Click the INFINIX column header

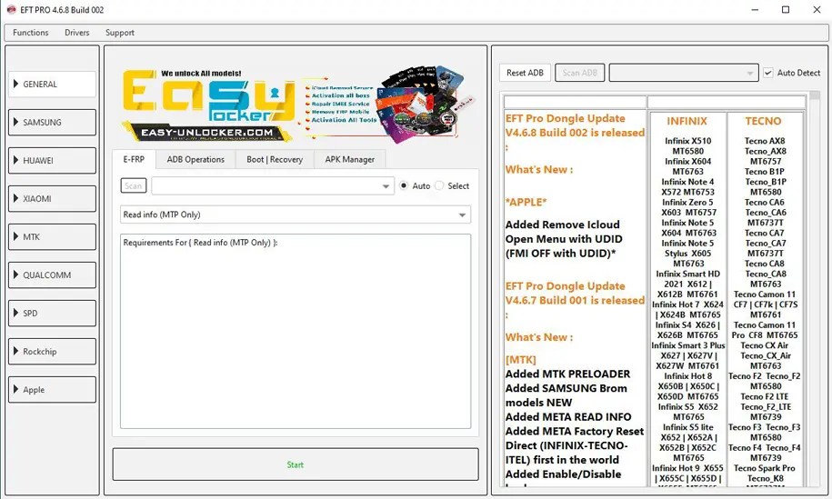(x=687, y=121)
